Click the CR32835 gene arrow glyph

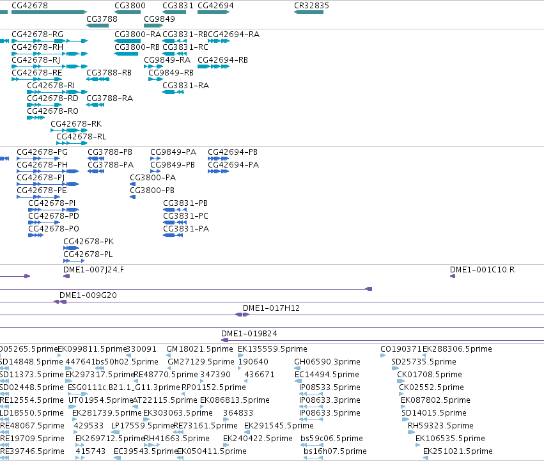pyautogui.click(x=309, y=12)
